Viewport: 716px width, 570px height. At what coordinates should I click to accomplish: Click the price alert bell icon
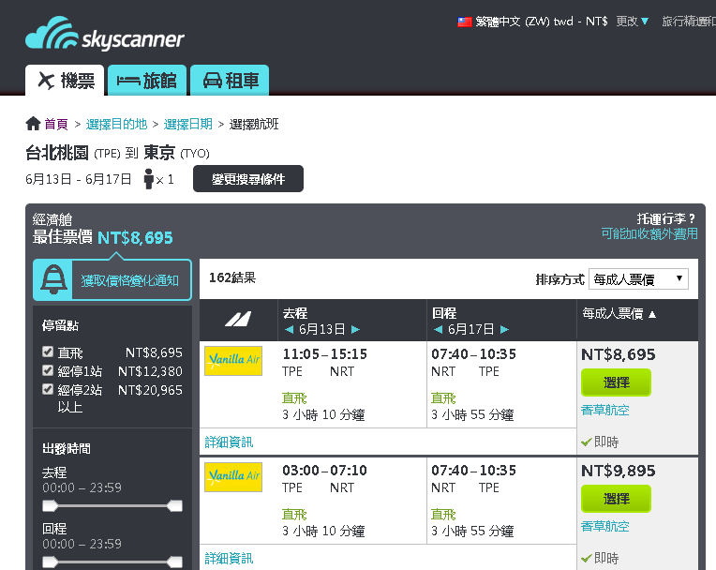[53, 279]
